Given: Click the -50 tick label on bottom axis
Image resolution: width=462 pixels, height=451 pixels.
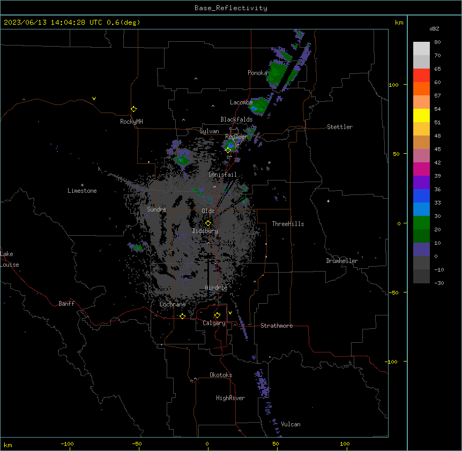Looking at the screenshot, I should tap(137, 444).
